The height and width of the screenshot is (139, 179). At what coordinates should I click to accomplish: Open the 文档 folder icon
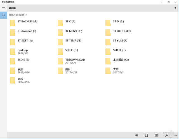coord(108,71)
